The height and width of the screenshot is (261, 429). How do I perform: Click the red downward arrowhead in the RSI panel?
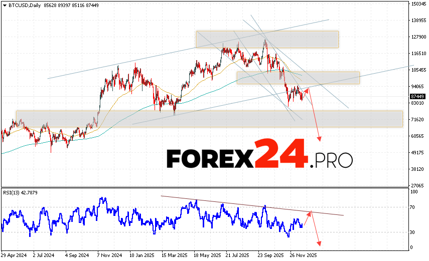pos(319,243)
